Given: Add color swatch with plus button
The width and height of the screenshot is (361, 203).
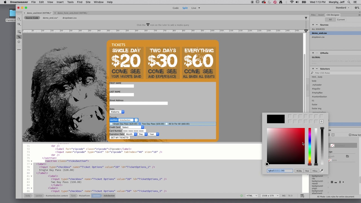Looking at the screenshot, I should [322, 122].
